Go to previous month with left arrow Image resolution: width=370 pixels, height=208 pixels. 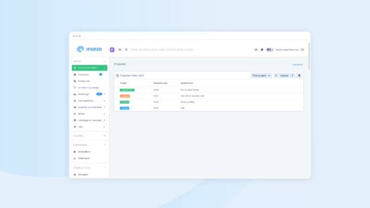(x=276, y=76)
